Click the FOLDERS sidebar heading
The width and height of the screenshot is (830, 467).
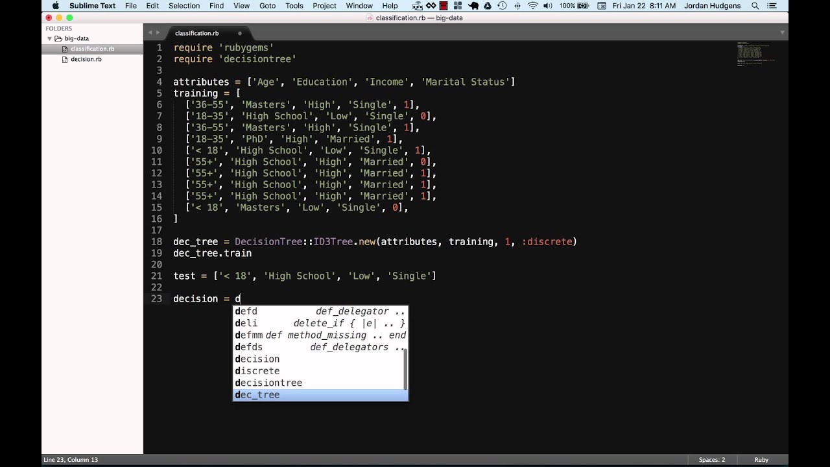tap(58, 29)
